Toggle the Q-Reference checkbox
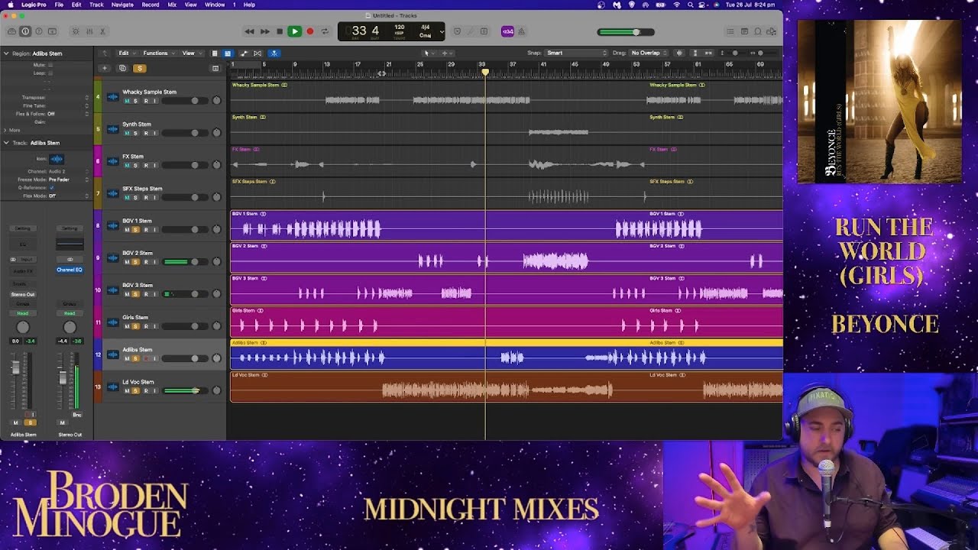This screenshot has height=550, width=978. [x=51, y=187]
